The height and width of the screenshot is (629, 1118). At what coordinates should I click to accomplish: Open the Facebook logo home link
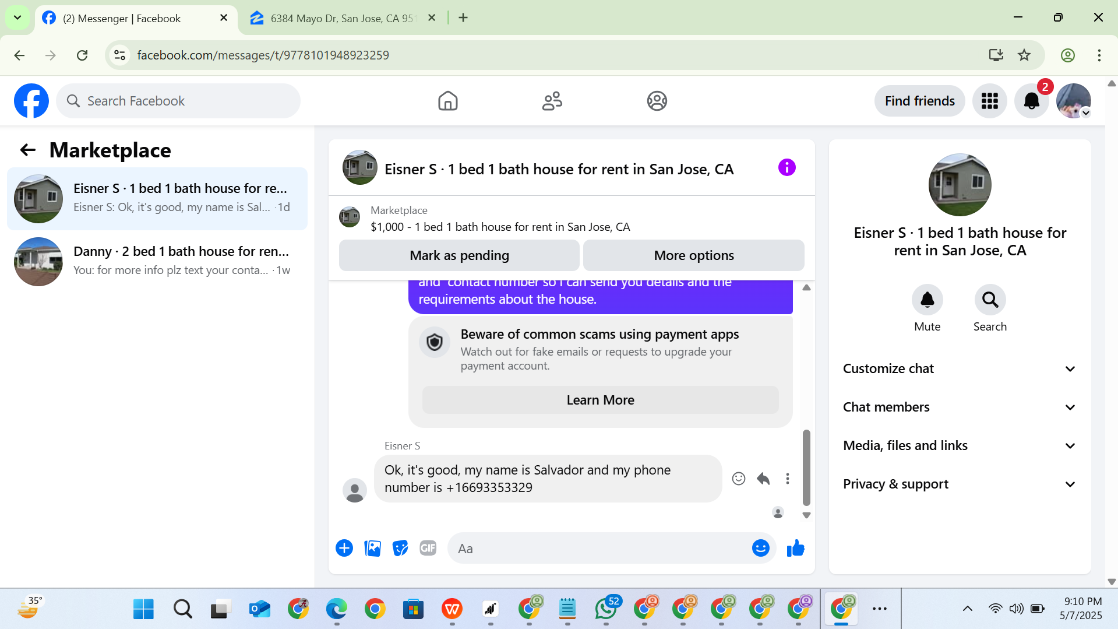[x=31, y=101]
